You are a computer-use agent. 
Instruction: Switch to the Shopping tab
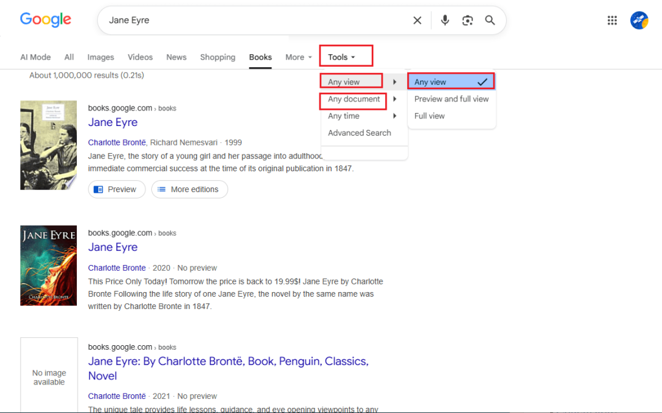[217, 57]
